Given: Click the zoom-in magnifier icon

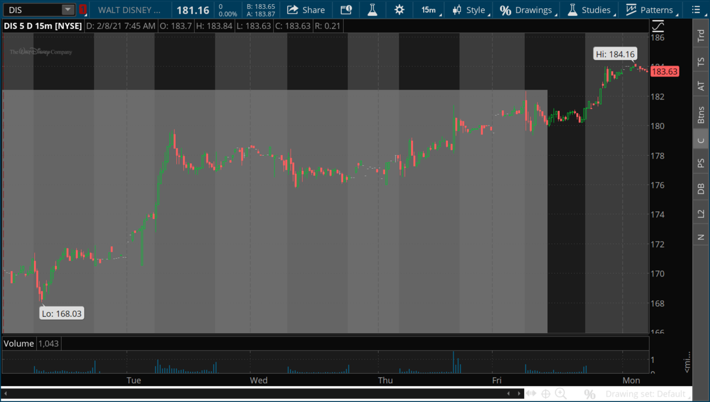Looking at the screenshot, I should [x=560, y=394].
